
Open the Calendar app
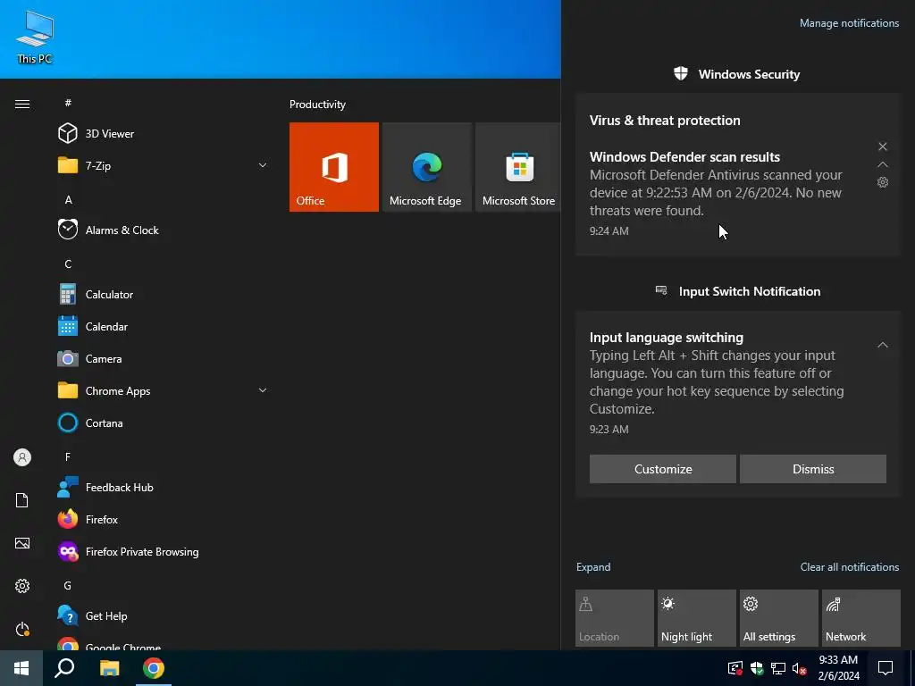tap(164, 327)
